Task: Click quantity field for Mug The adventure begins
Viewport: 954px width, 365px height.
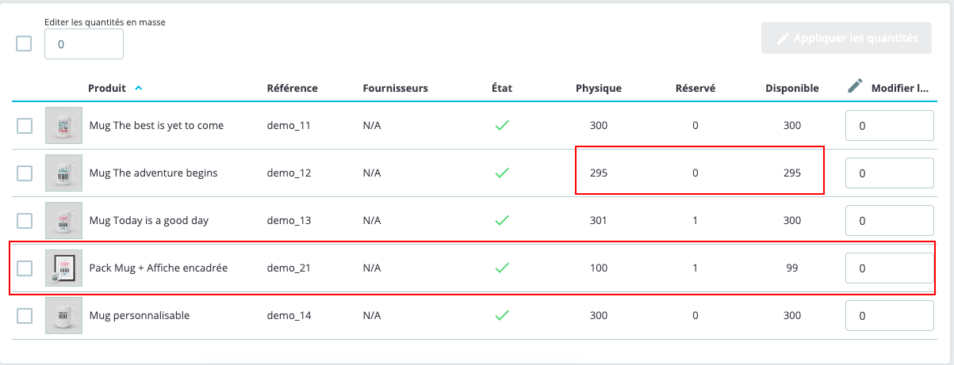Action: click(x=890, y=173)
